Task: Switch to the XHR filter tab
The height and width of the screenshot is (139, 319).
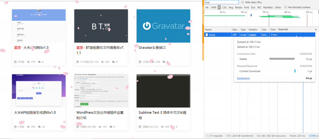Action: (213, 7)
